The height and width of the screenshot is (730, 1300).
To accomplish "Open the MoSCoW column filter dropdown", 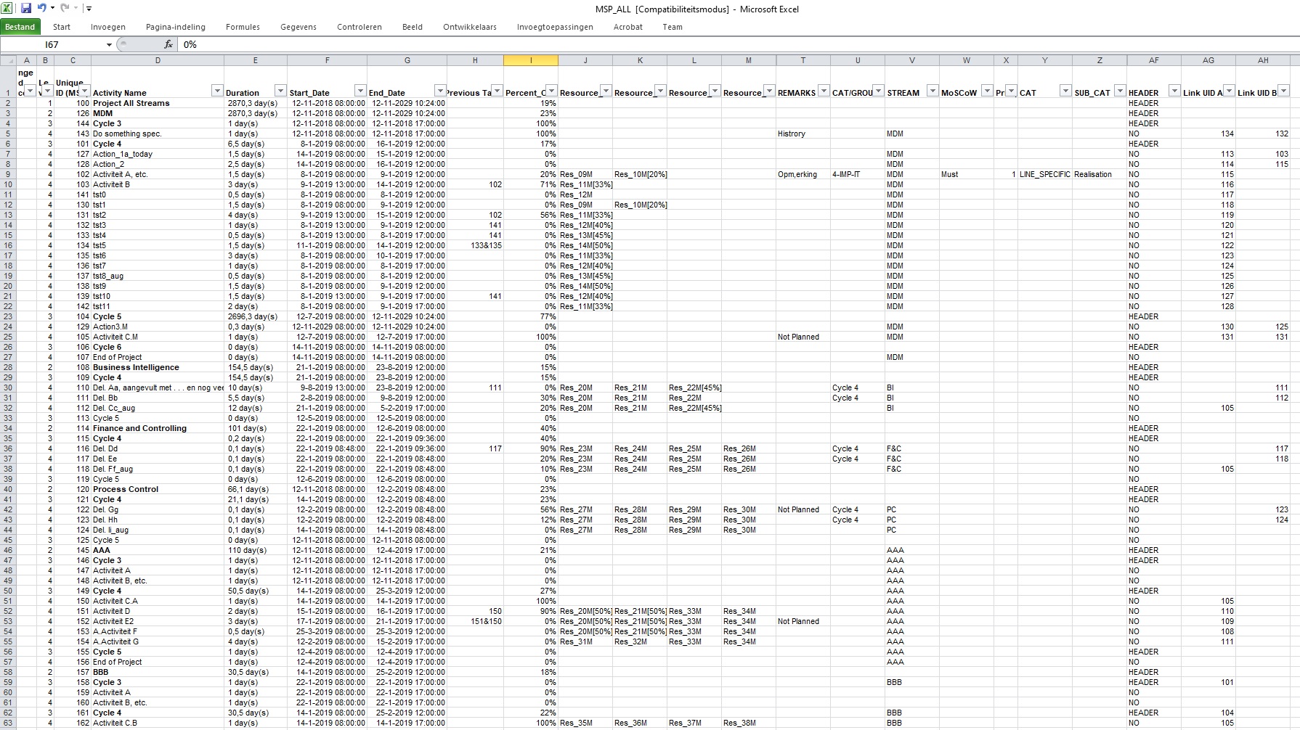I will pos(986,91).
